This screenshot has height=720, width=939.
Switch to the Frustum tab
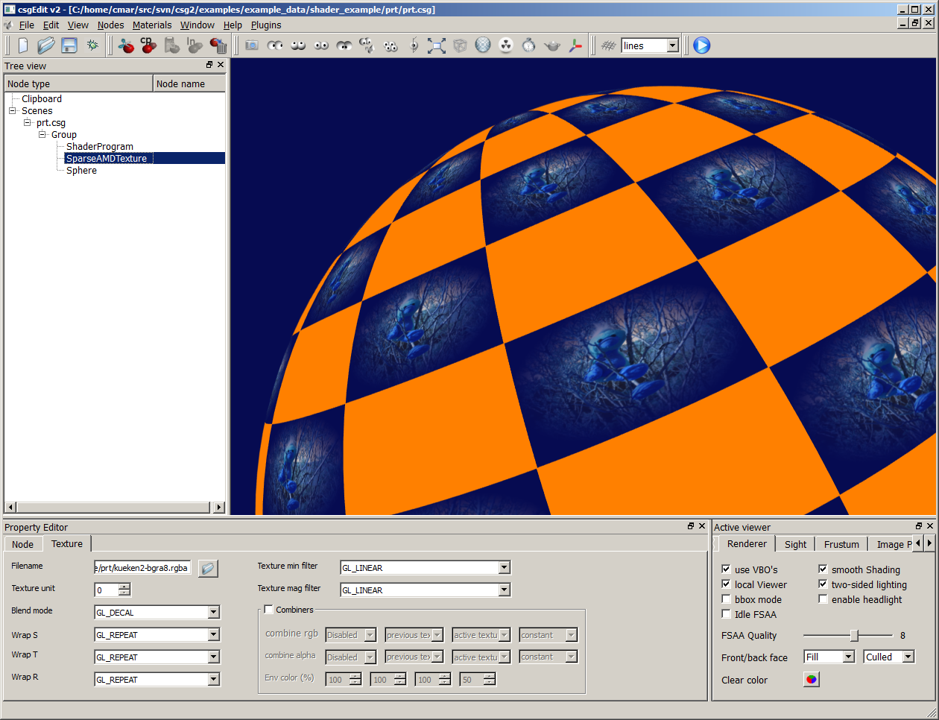point(841,544)
